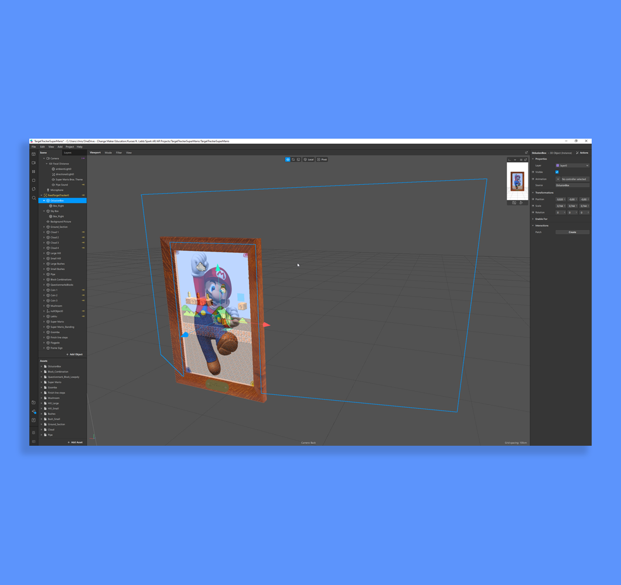Image resolution: width=621 pixels, height=585 pixels.
Task: Pop out the viewport with top-right icon
Action: 526,153
